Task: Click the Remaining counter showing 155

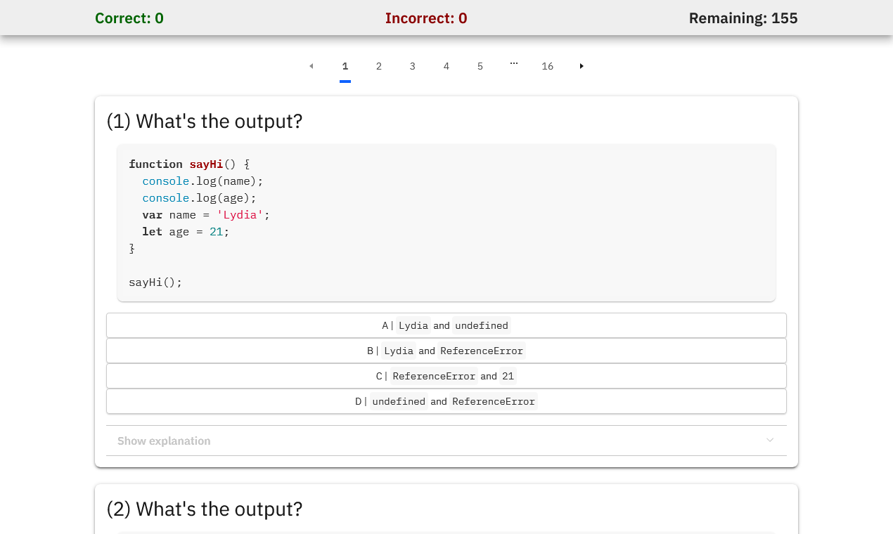Action: tap(743, 18)
